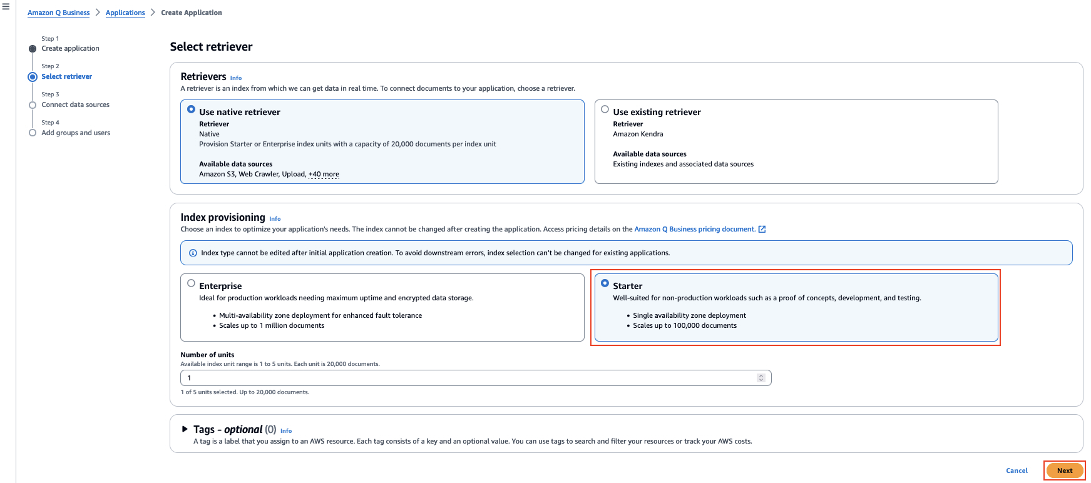The width and height of the screenshot is (1091, 483).
Task: Click "Scales up to 100,000 documents" bullet
Action: [685, 325]
